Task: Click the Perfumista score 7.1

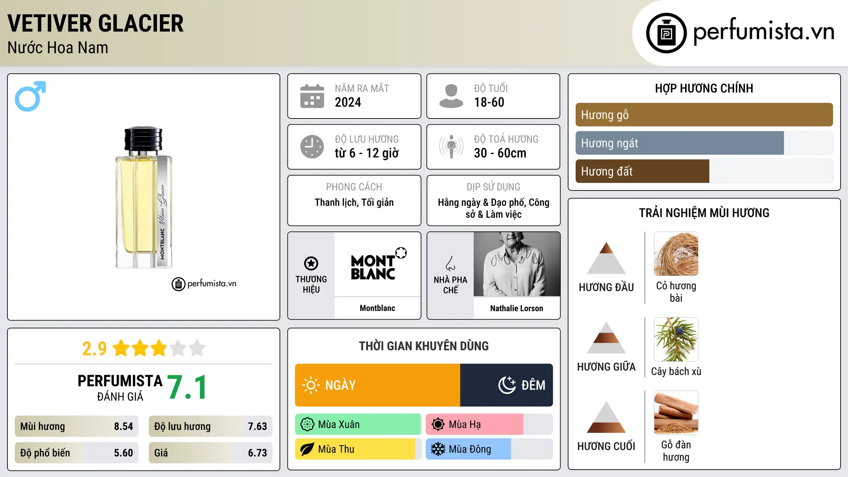Action: click(x=187, y=388)
